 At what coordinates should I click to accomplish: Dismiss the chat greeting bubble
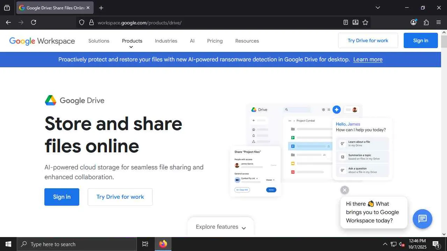click(345, 190)
